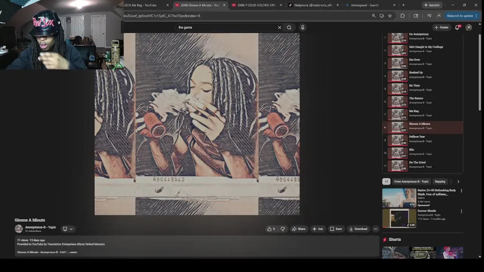Image resolution: width=484 pixels, height=272 pixels.
Task: Click the YouTube search magnifier button
Action: pyautogui.click(x=289, y=27)
